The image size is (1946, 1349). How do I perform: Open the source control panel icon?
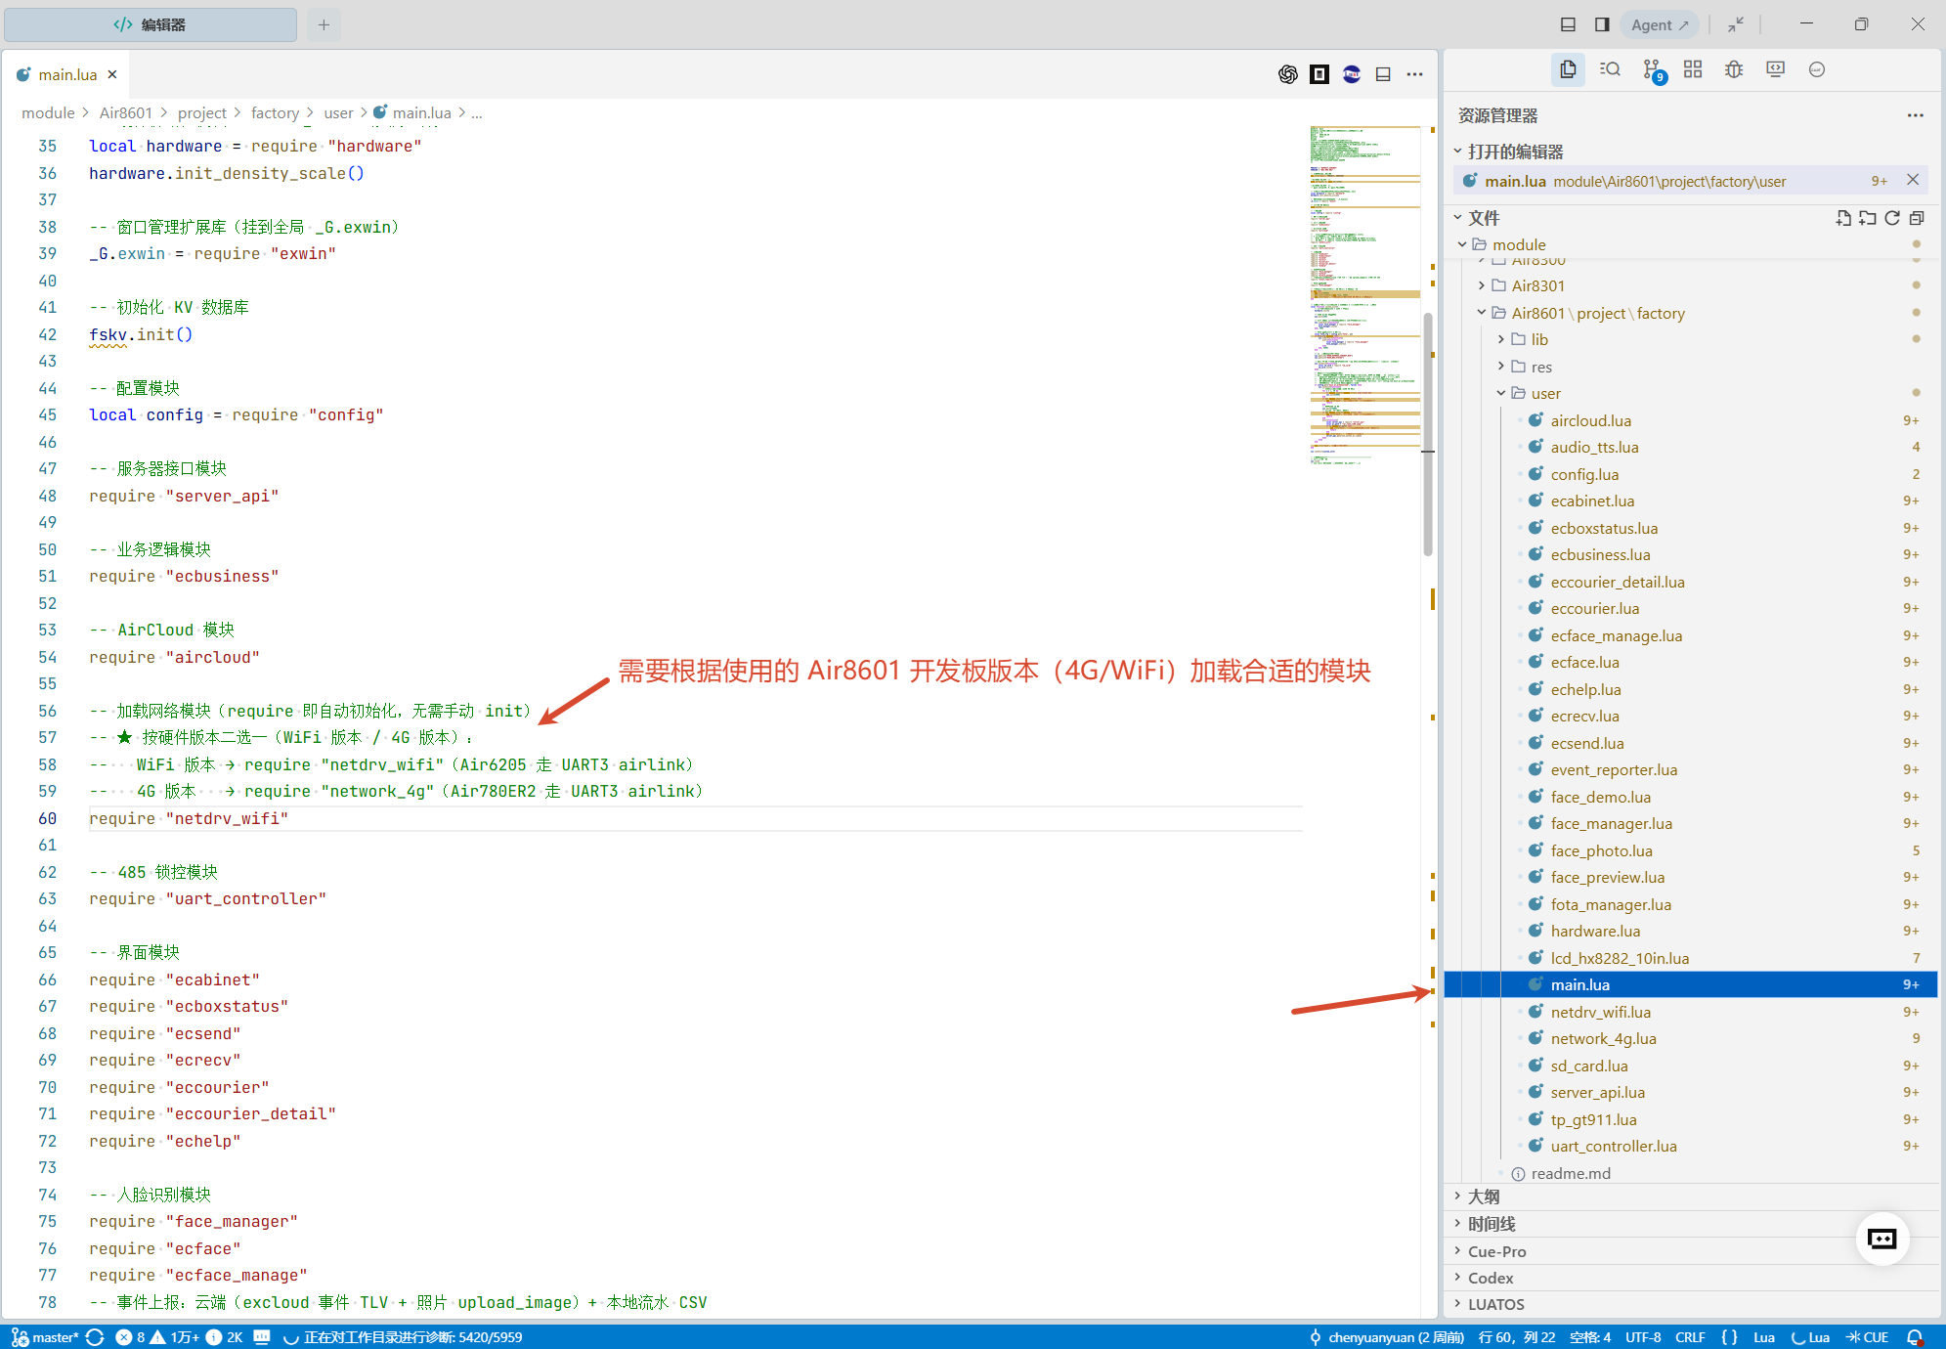[1652, 70]
